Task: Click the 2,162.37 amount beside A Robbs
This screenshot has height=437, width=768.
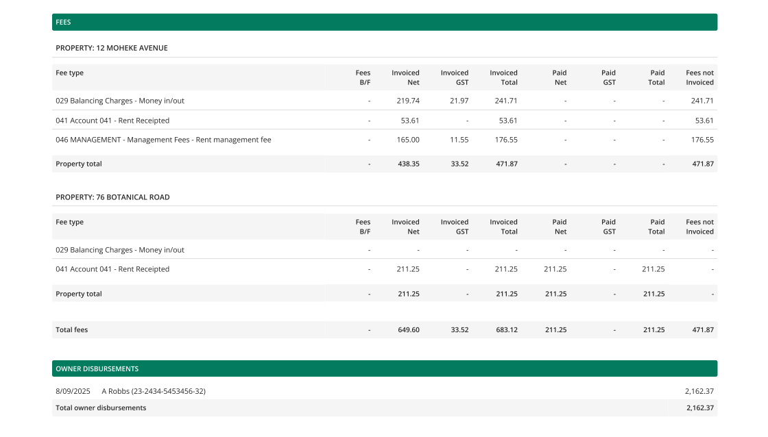Action: click(x=699, y=391)
